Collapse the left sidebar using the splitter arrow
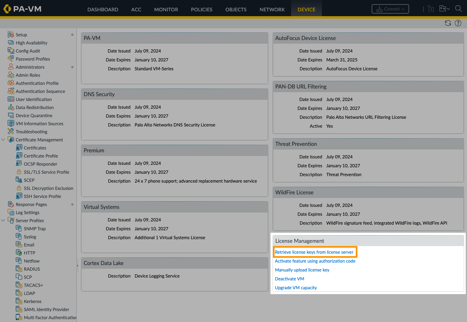This screenshot has width=467, height=322. click(x=78, y=265)
